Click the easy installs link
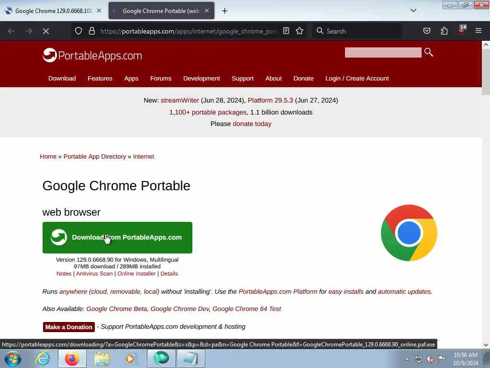The height and width of the screenshot is (368, 490). pos(345,292)
